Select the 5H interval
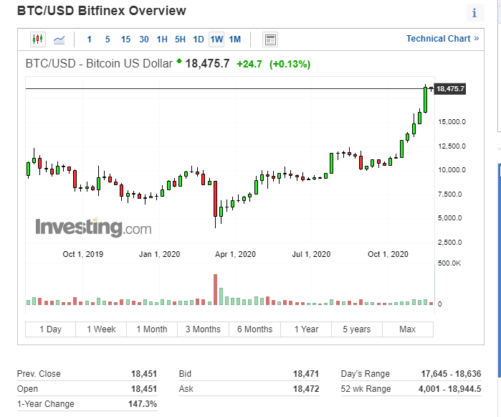The image size is (501, 417). point(180,39)
